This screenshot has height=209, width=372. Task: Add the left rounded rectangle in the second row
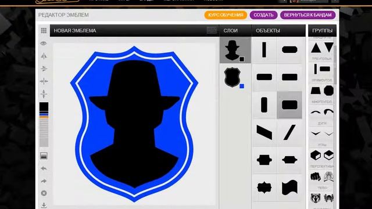click(x=264, y=77)
